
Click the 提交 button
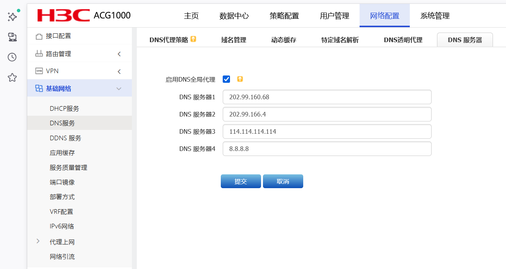(241, 181)
